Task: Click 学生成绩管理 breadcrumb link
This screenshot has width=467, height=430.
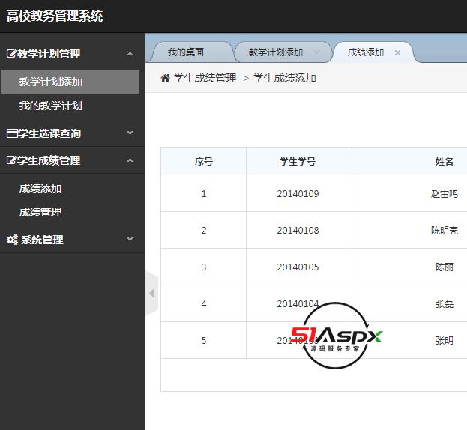Action: (205, 78)
